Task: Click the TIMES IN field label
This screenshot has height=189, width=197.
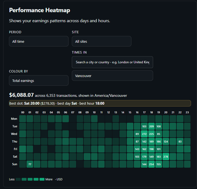Action: coord(79,52)
